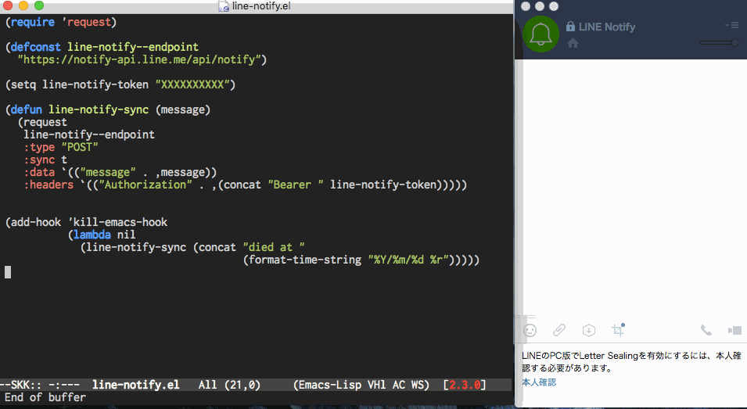This screenshot has width=747, height=409.
Task: Open the emoji sticker picker
Action: pos(530,330)
